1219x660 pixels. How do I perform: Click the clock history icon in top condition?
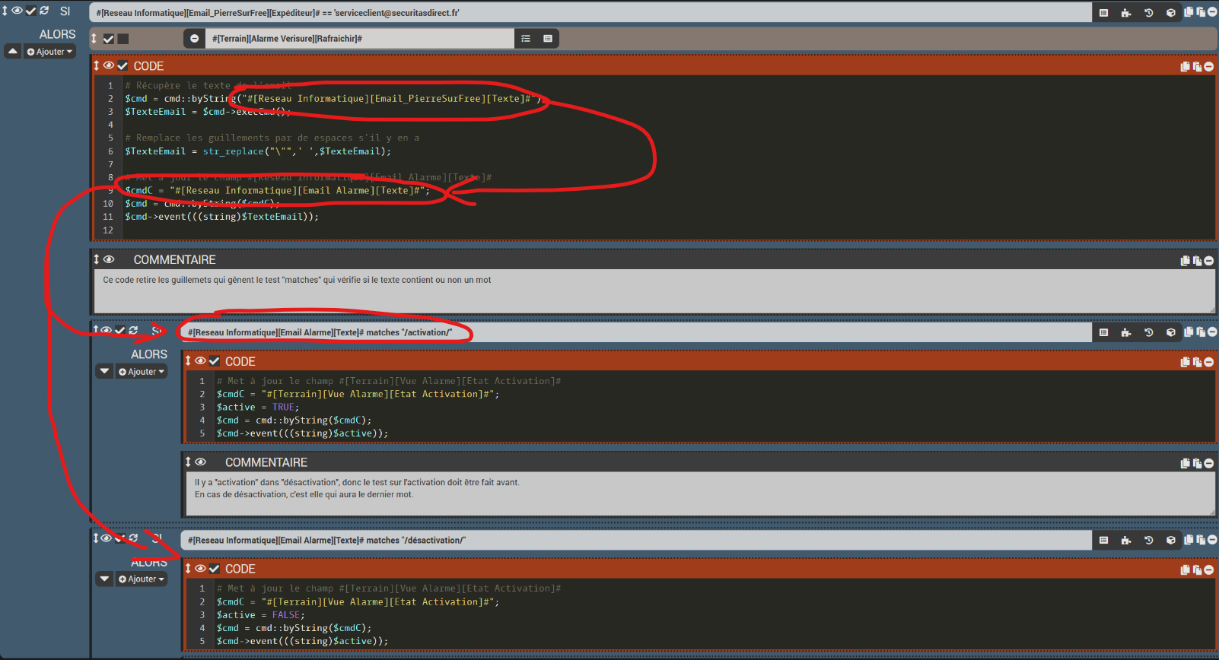tap(1149, 12)
